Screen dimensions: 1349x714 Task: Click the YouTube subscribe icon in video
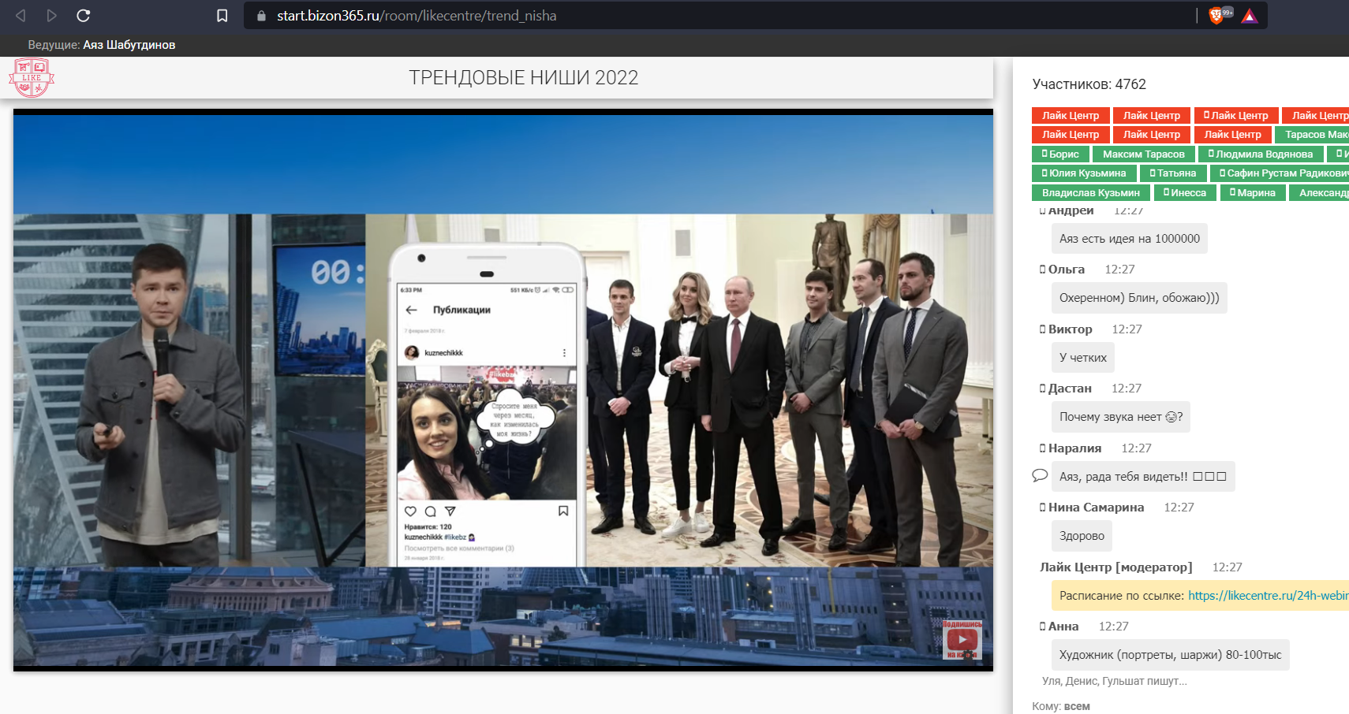[x=962, y=639]
